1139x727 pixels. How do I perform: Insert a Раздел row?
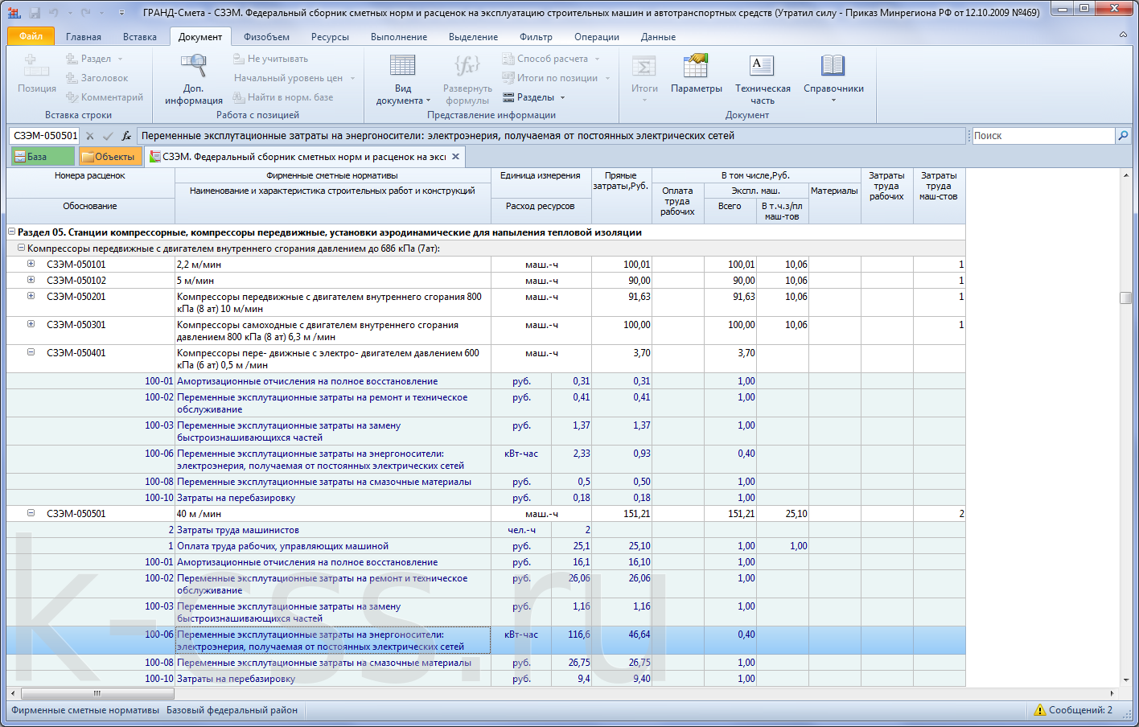tap(94, 59)
